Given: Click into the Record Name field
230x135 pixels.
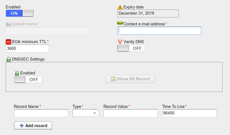Looking at the screenshot, I should pos(41,113).
